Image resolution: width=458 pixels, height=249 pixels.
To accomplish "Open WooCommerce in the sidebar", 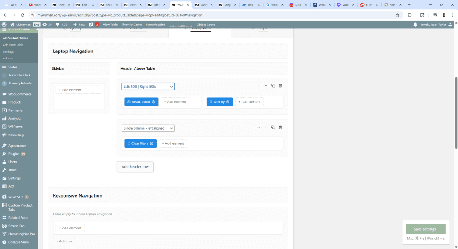I will pos(19,94).
